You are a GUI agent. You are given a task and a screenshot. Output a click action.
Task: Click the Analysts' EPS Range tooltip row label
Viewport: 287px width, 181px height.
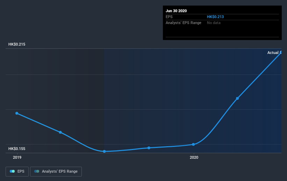pos(184,23)
